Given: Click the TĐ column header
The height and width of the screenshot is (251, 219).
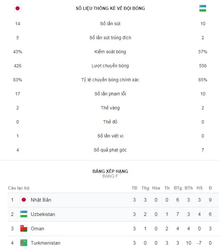Looking at the screenshot, I should 135,188.
